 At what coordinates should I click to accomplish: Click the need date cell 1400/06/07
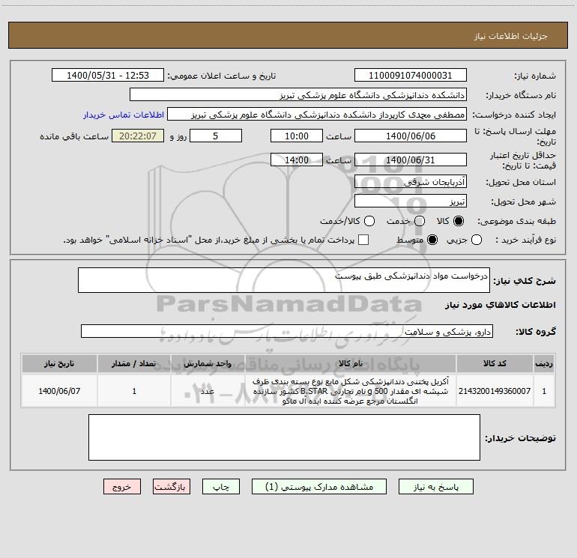[59, 391]
